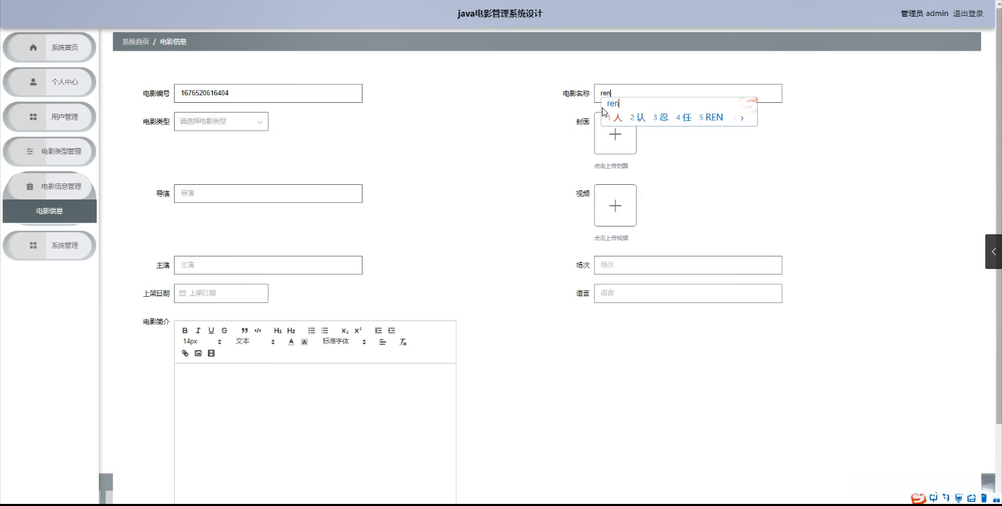Go to 系统首页 via breadcrumb
Screen dimensions: 1002x506
pos(136,42)
